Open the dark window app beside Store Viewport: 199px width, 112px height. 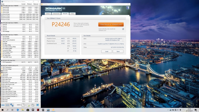click(33, 110)
